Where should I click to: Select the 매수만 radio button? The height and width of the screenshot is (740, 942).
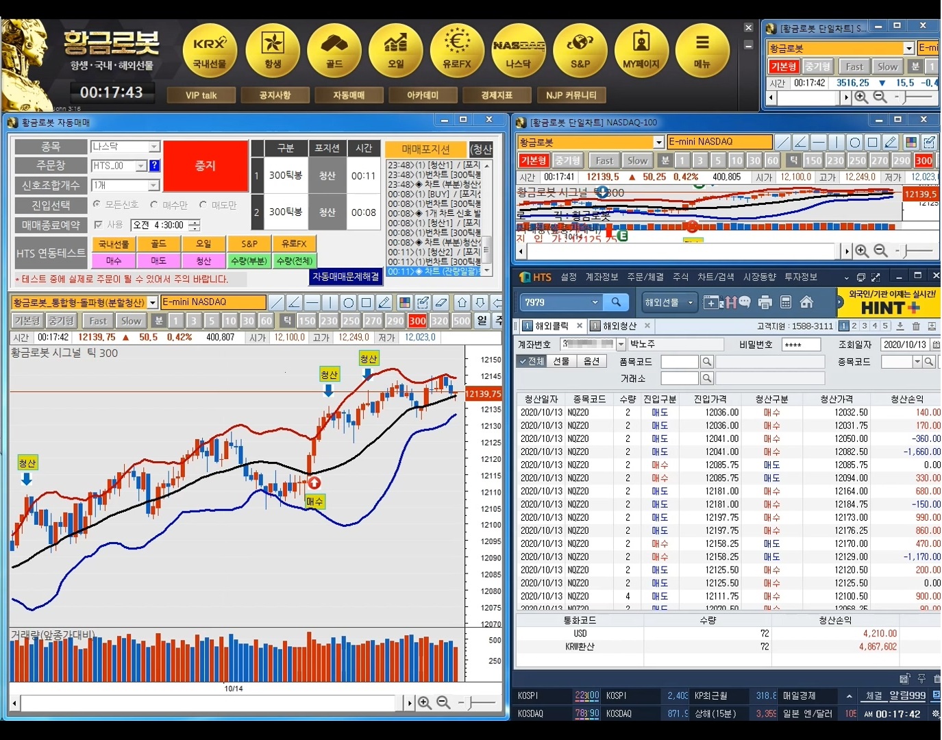154,204
